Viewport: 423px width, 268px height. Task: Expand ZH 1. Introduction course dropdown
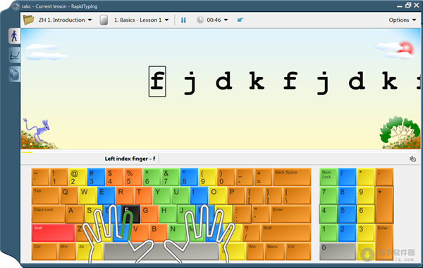click(65, 20)
